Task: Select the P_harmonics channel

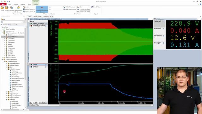Action: 11,48
